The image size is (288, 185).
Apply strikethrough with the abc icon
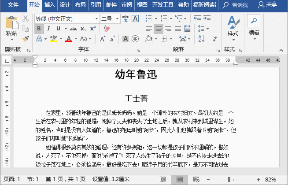click(x=74, y=29)
